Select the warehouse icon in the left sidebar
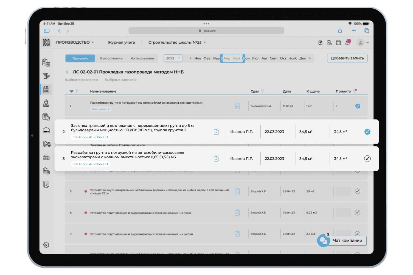 [46, 130]
